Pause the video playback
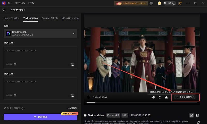Screen dimensions: 207x124 88,97
